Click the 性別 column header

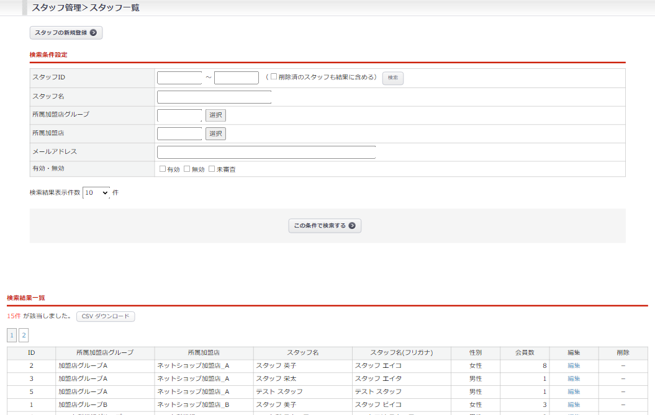coord(476,353)
